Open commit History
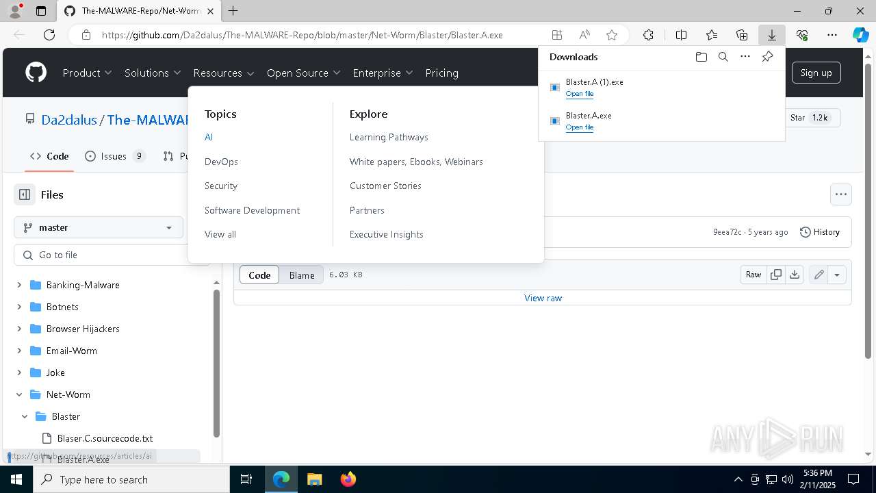 820,232
